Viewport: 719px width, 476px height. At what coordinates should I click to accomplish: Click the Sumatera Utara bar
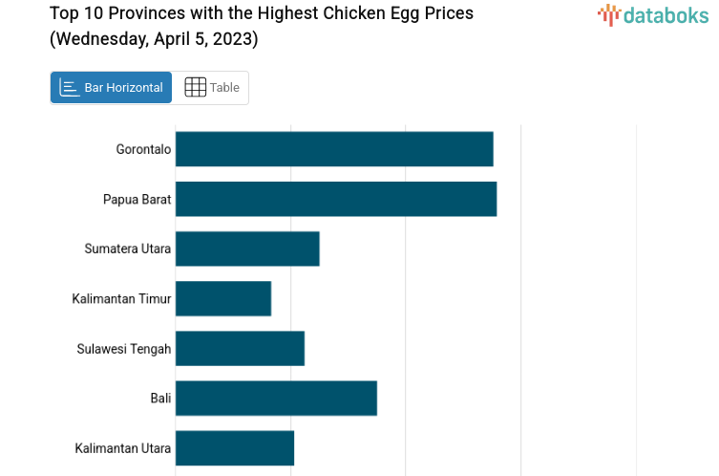(247, 249)
